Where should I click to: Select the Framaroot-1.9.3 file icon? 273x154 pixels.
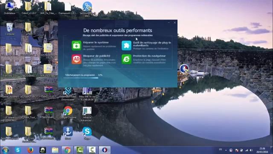point(68,8)
